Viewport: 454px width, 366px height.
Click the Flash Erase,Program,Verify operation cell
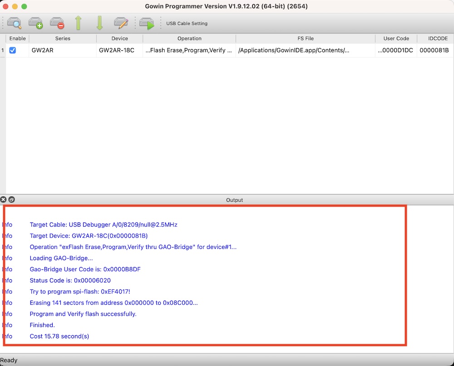[x=189, y=50]
